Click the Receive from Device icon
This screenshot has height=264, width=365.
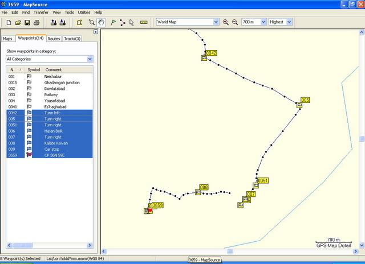pyautogui.click(x=62, y=23)
